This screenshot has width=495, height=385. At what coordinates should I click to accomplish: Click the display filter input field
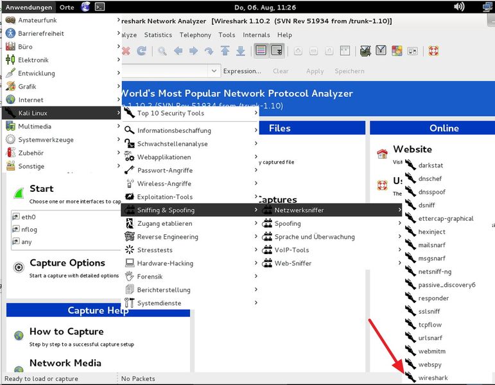coord(165,71)
